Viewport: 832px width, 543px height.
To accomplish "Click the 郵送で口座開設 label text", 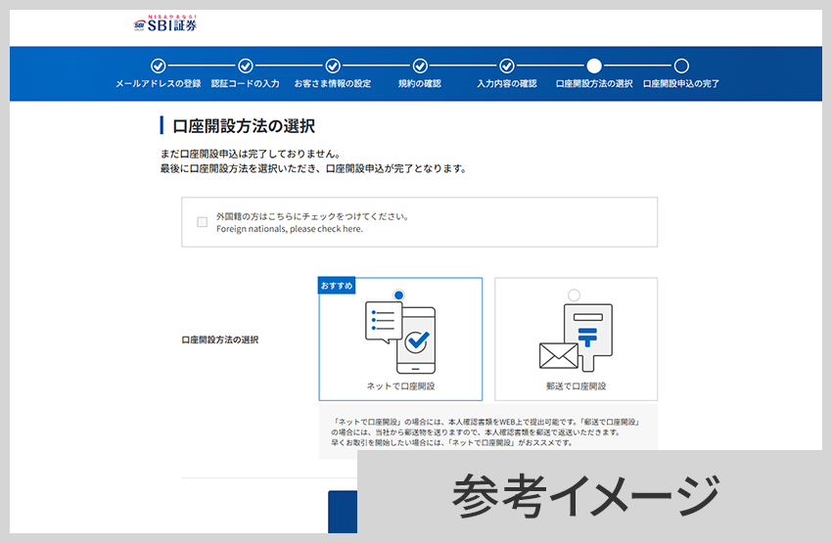I will pos(576,386).
